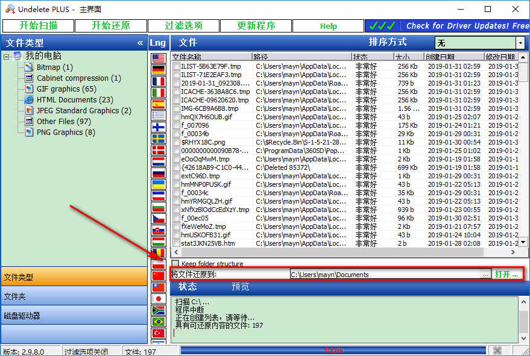
Task: Click file list vertical scrollbar down arrow
Action: click(523, 242)
